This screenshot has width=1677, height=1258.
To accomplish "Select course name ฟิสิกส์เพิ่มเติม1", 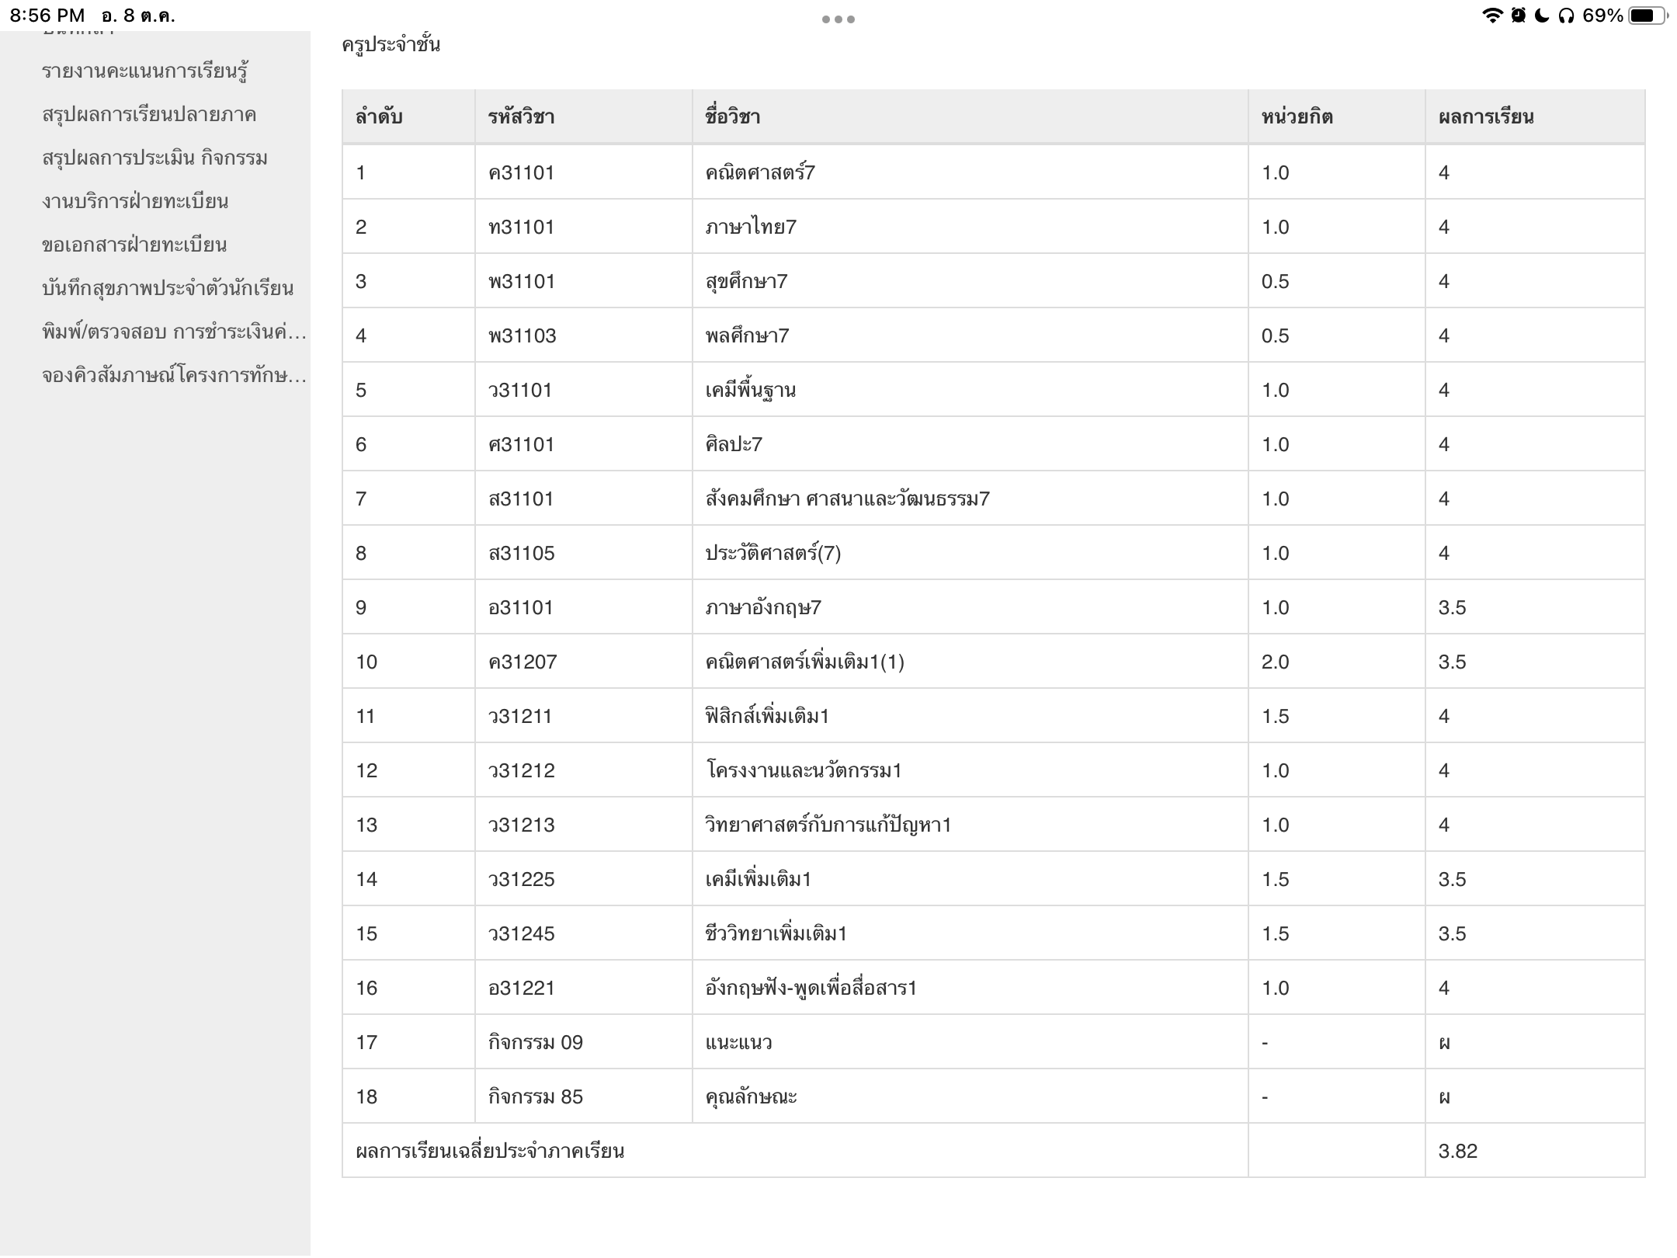I will 767,716.
